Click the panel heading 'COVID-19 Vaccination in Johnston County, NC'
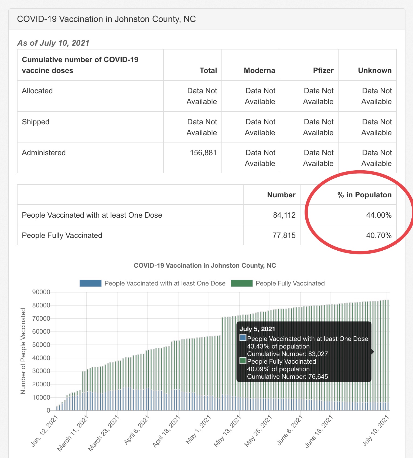The image size is (413, 458). point(106,19)
